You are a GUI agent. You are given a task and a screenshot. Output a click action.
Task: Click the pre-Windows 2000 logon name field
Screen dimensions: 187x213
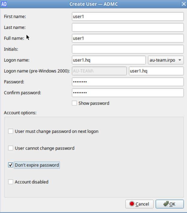(156, 71)
